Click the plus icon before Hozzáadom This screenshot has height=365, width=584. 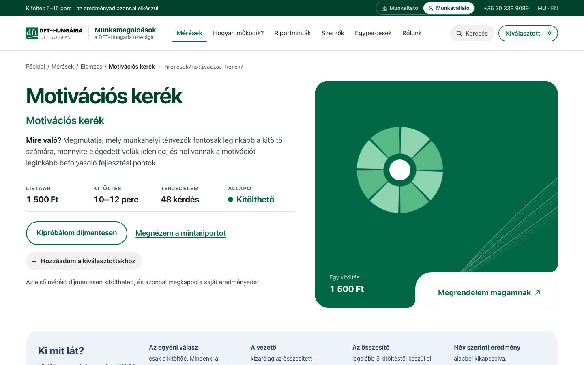(34, 261)
